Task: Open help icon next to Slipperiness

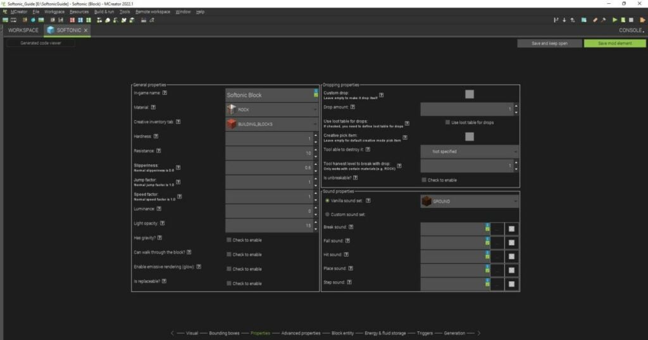Action: point(178,167)
